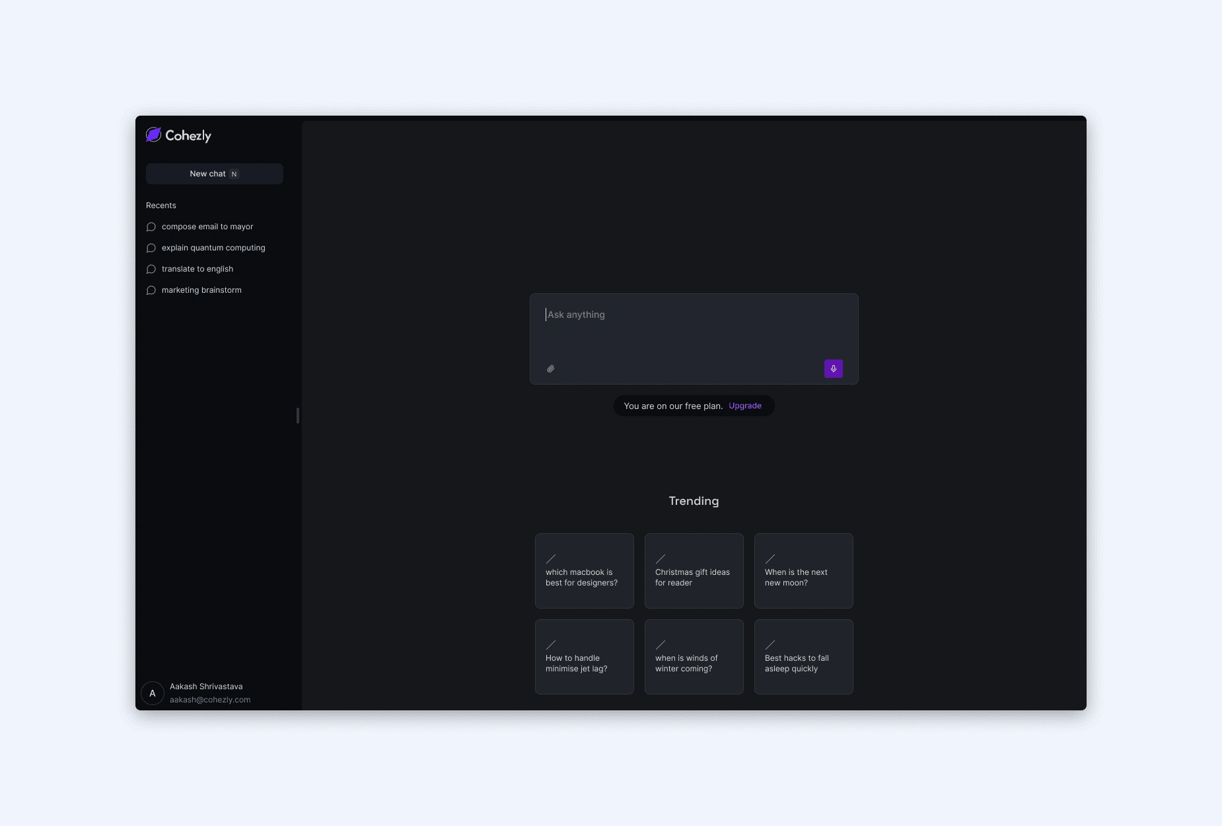Start a New chat
The image size is (1222, 826).
click(215, 174)
